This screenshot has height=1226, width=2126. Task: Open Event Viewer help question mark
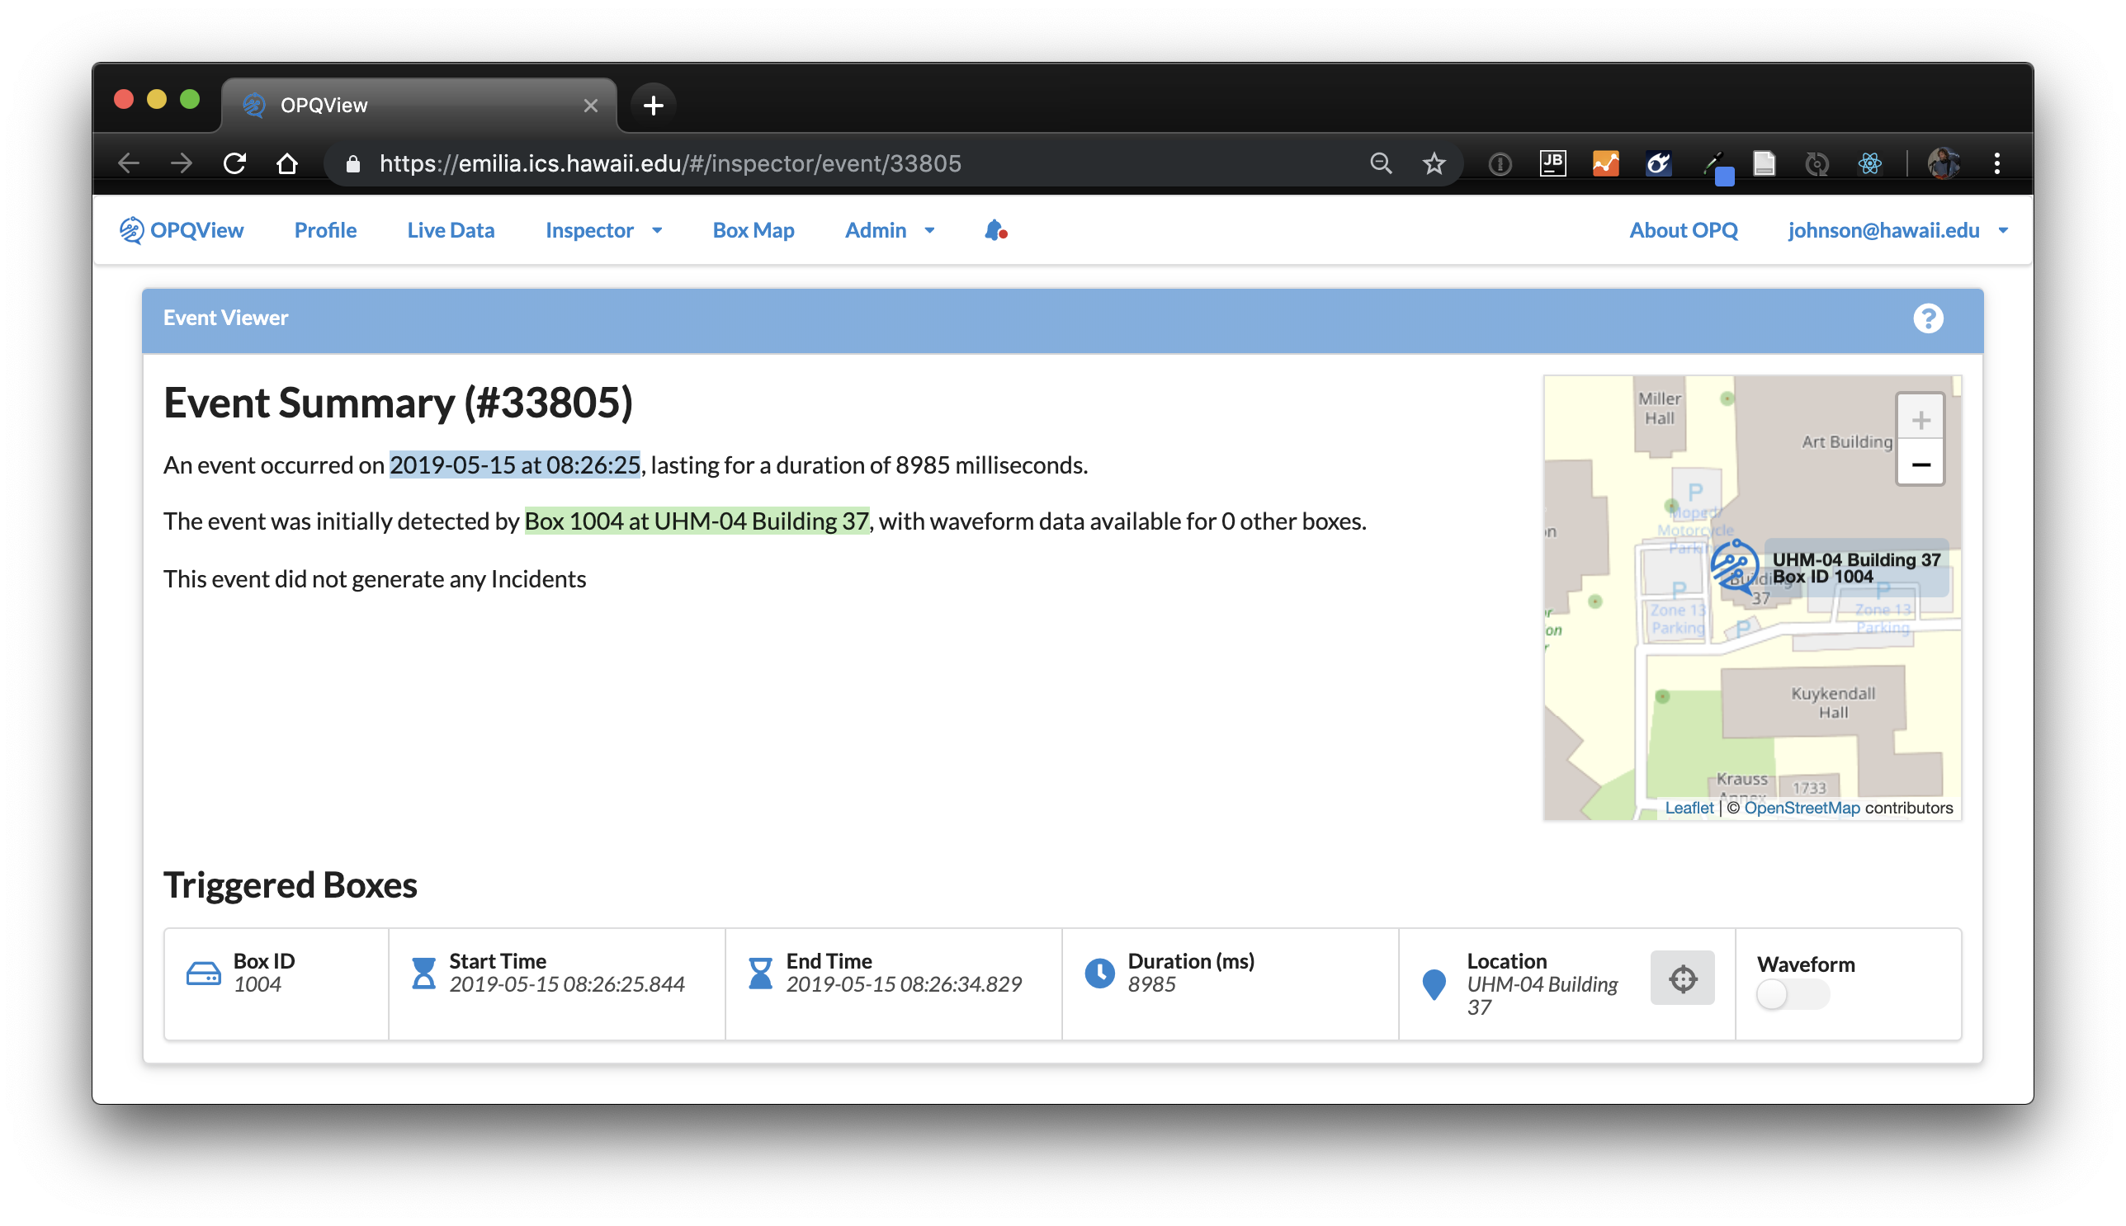tap(1927, 318)
